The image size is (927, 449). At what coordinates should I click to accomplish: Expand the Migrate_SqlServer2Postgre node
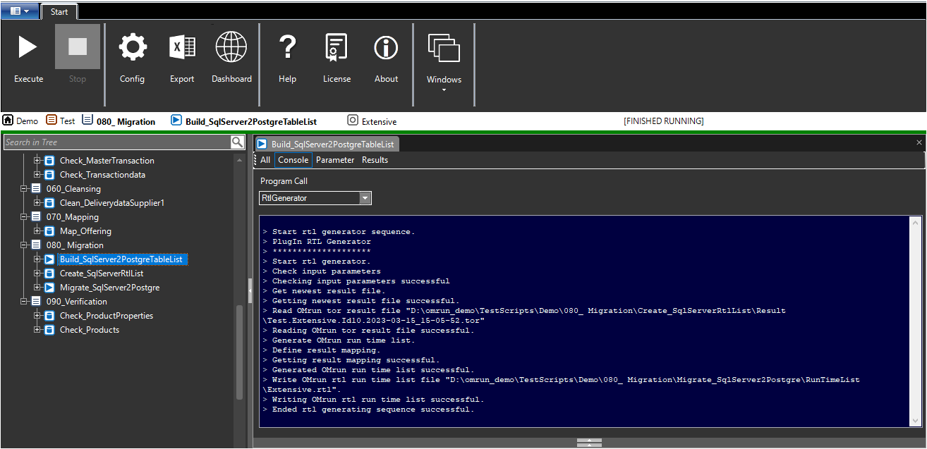click(x=37, y=288)
